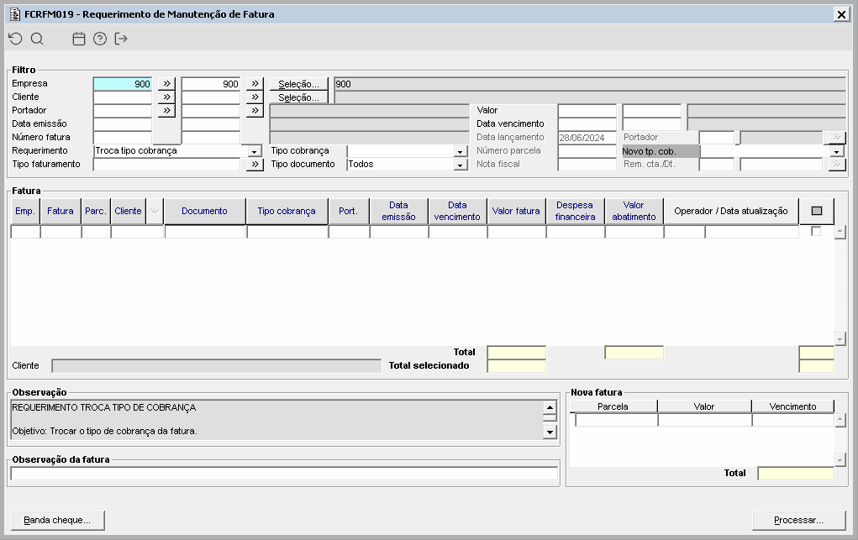
Task: Click the Banda cheque button
Action: 57,521
